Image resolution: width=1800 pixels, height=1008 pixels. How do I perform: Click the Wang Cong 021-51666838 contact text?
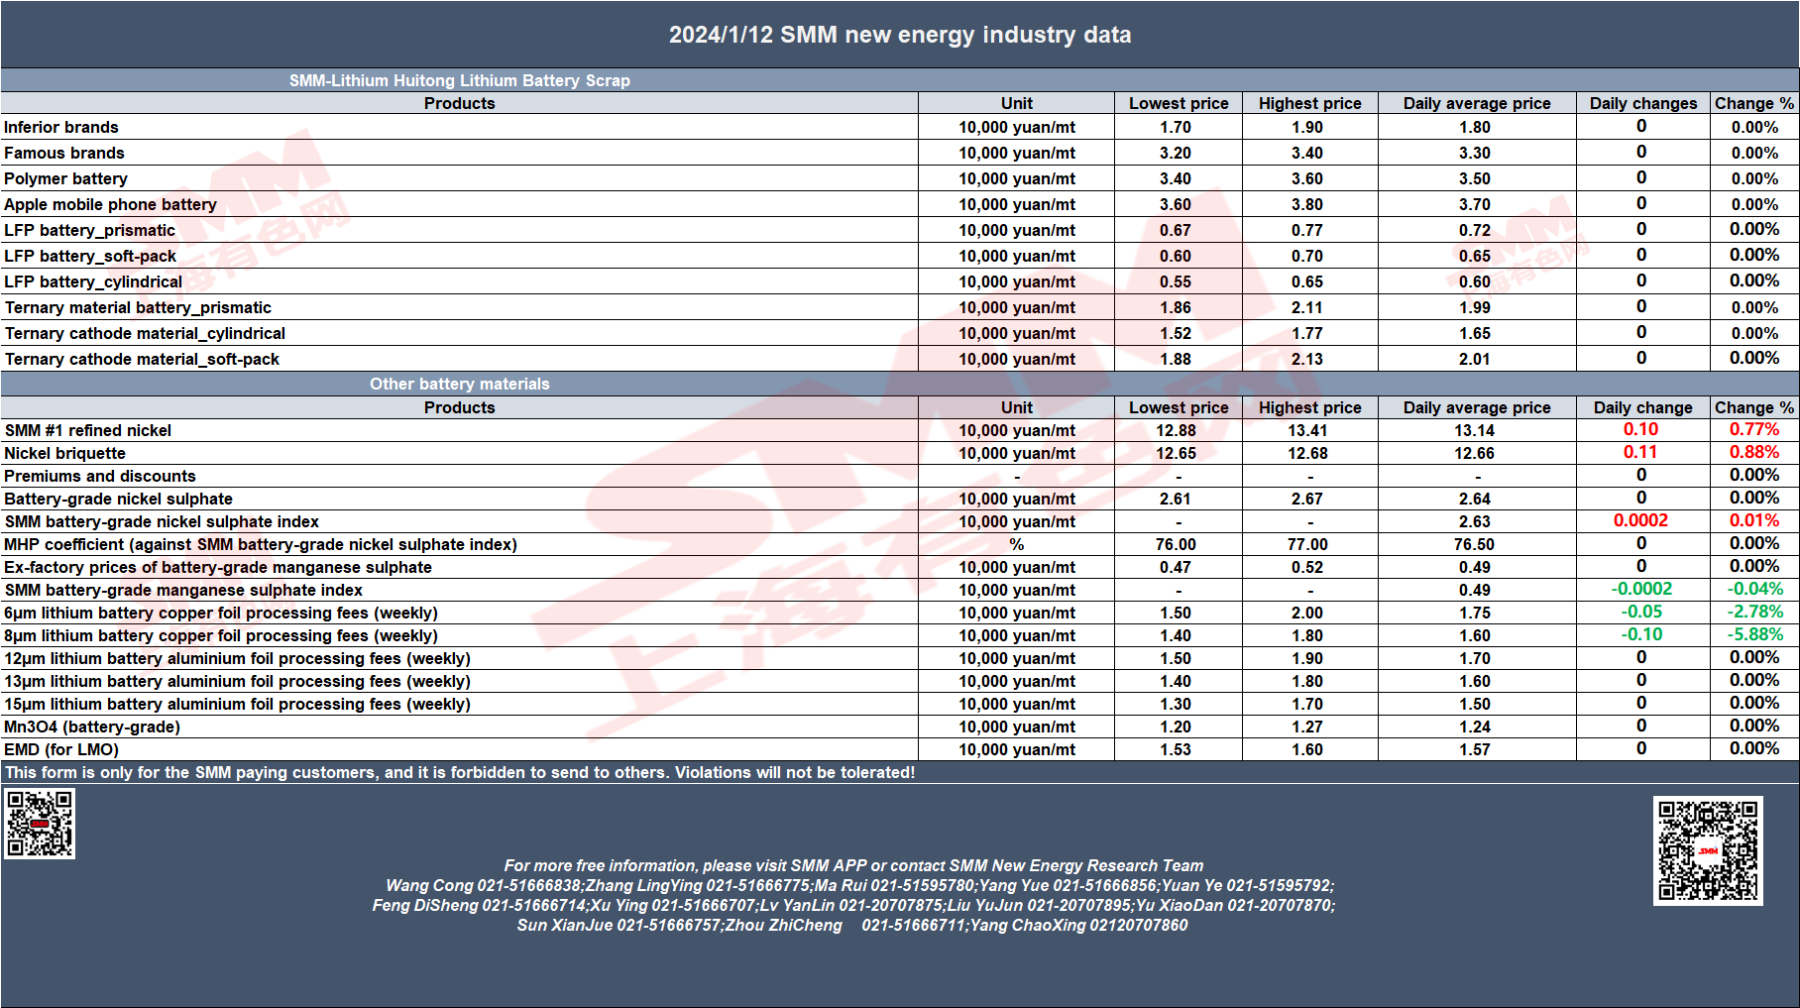click(x=483, y=885)
